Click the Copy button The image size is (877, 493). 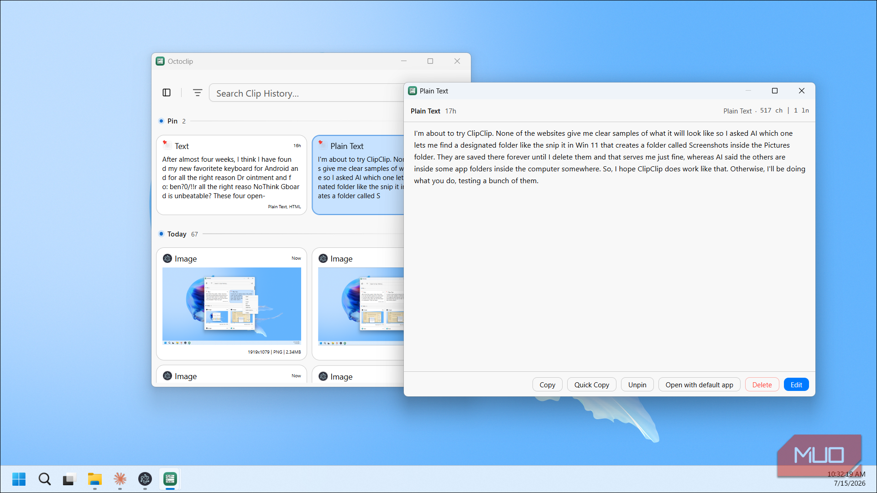(547, 385)
